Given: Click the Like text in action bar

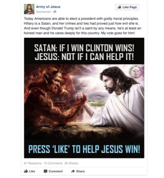Looking at the screenshot, I should tap(32, 171).
